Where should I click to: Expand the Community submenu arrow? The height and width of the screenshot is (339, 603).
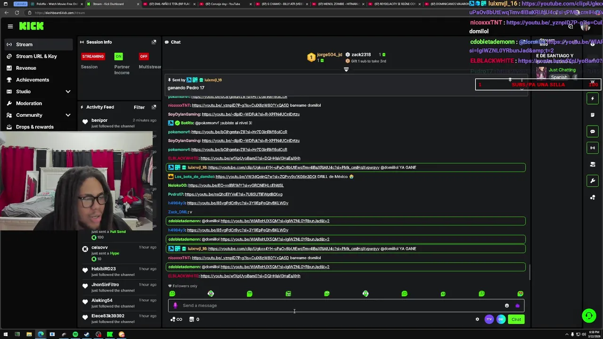click(68, 115)
